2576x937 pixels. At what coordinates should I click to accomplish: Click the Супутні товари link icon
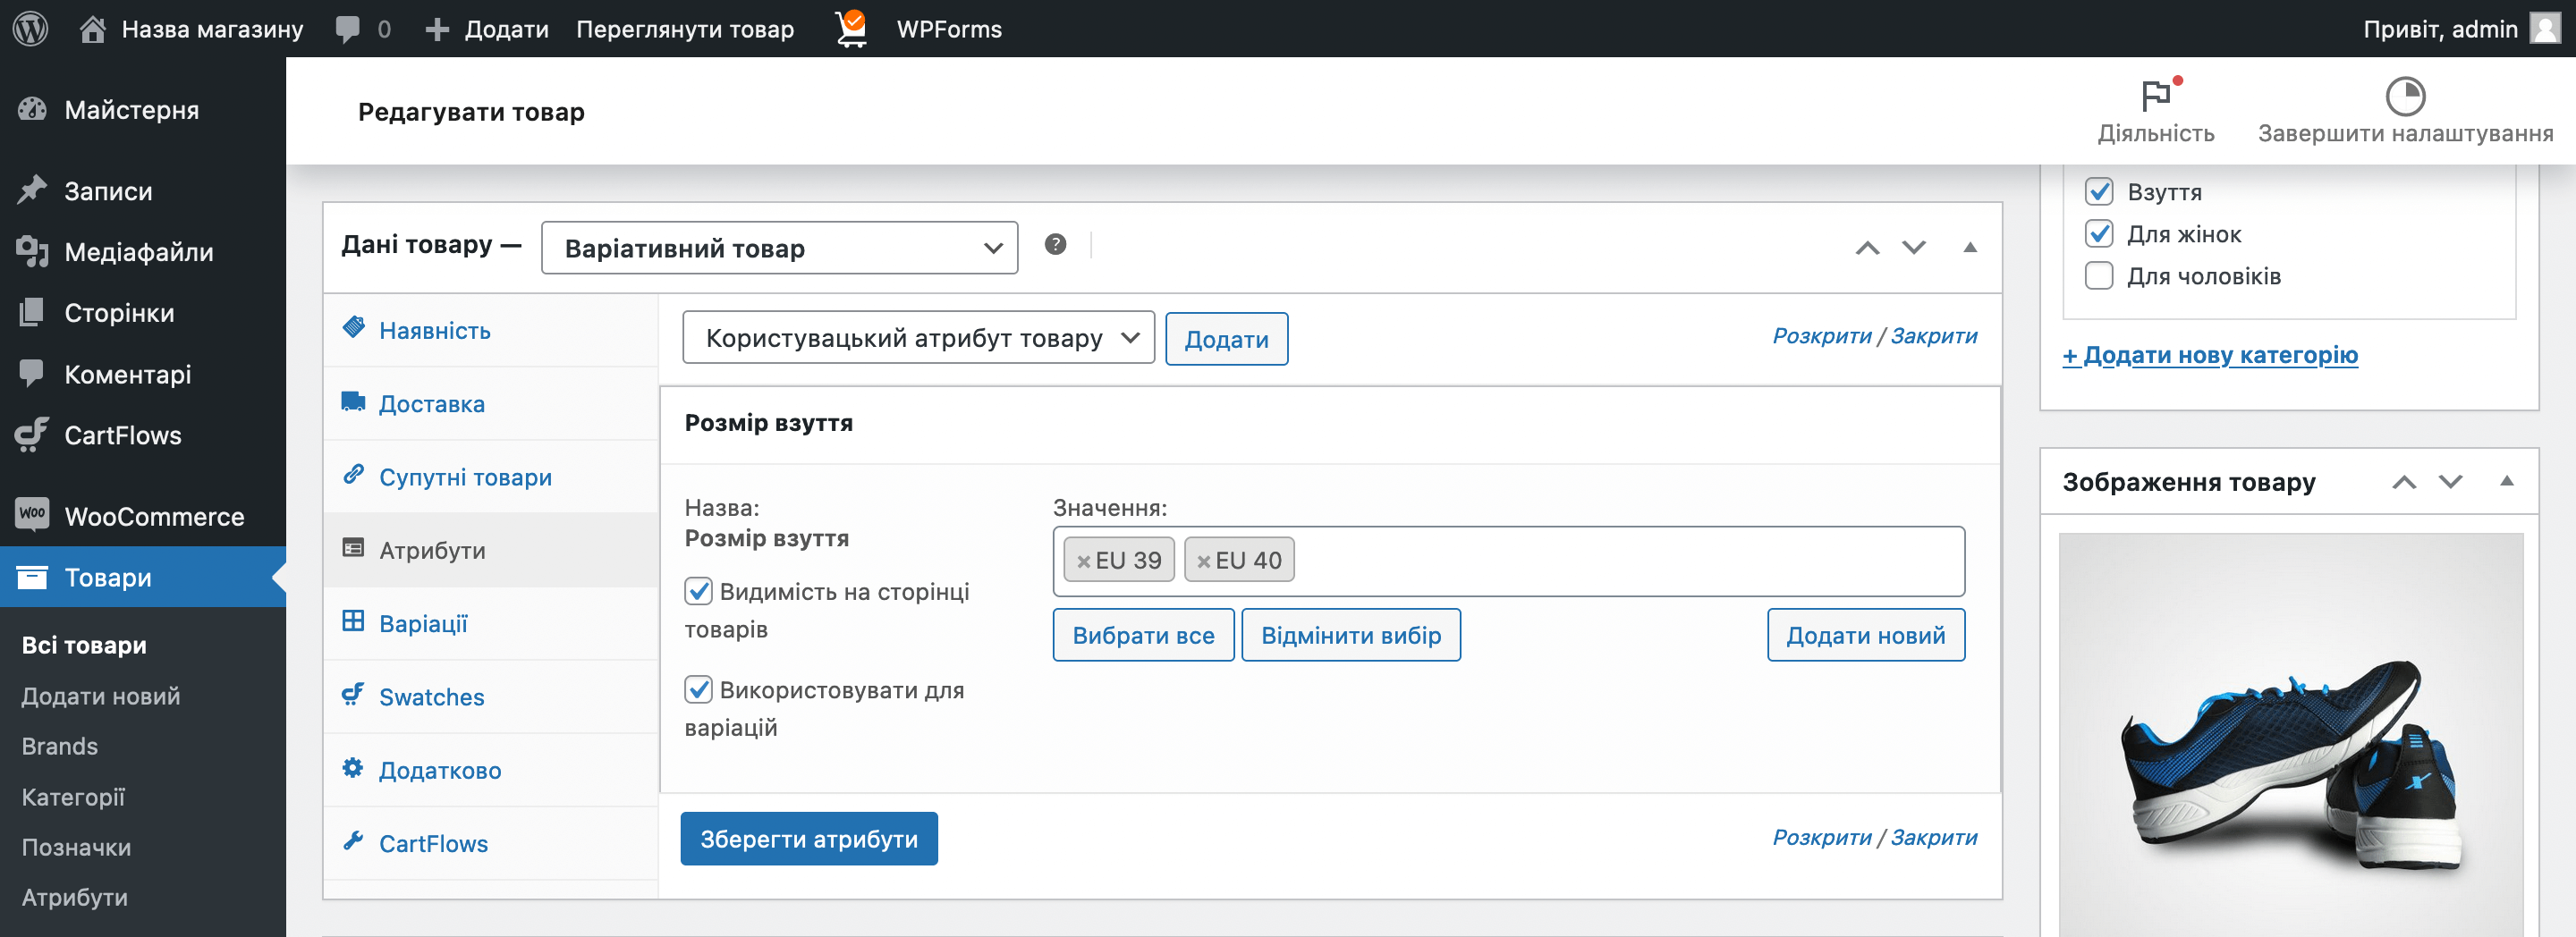[x=353, y=474]
